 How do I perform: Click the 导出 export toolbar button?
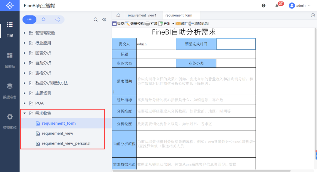(x=165, y=24)
